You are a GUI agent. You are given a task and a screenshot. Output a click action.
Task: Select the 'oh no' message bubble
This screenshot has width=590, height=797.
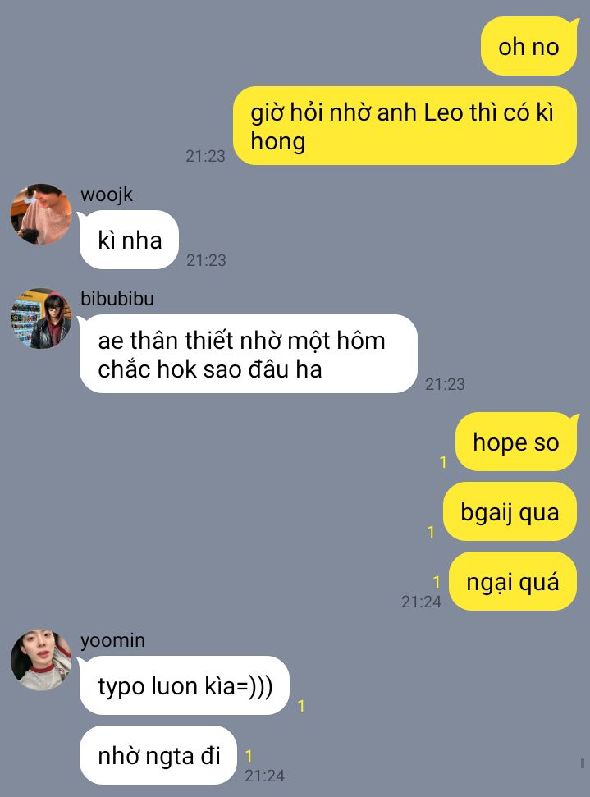pyautogui.click(x=529, y=46)
